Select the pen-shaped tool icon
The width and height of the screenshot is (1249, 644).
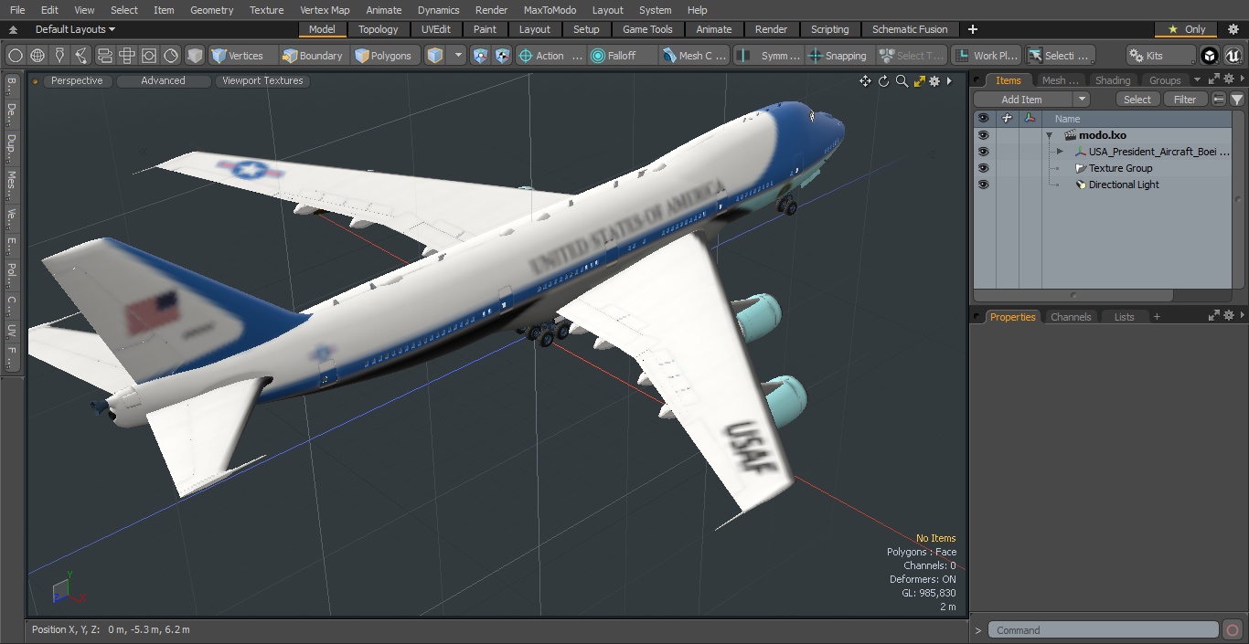(59, 56)
